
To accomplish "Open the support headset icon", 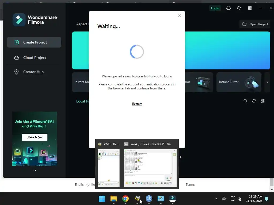I will tap(239, 8).
